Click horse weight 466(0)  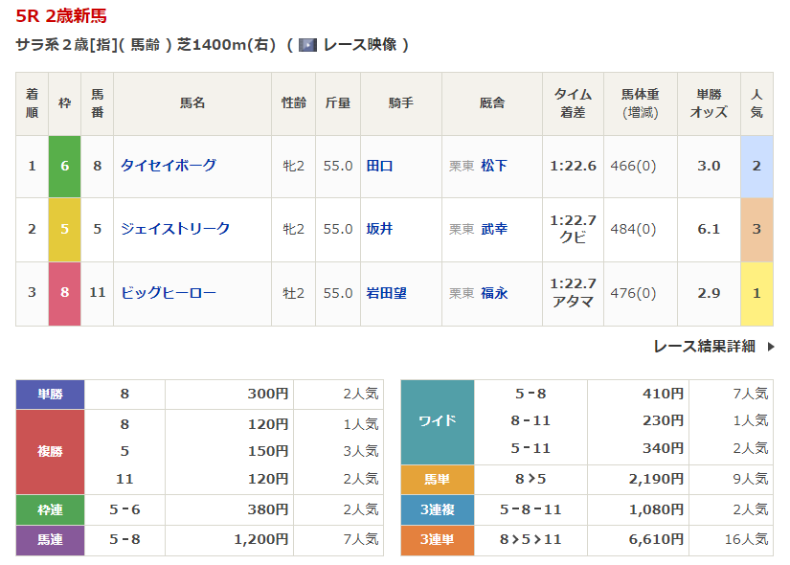tap(633, 166)
